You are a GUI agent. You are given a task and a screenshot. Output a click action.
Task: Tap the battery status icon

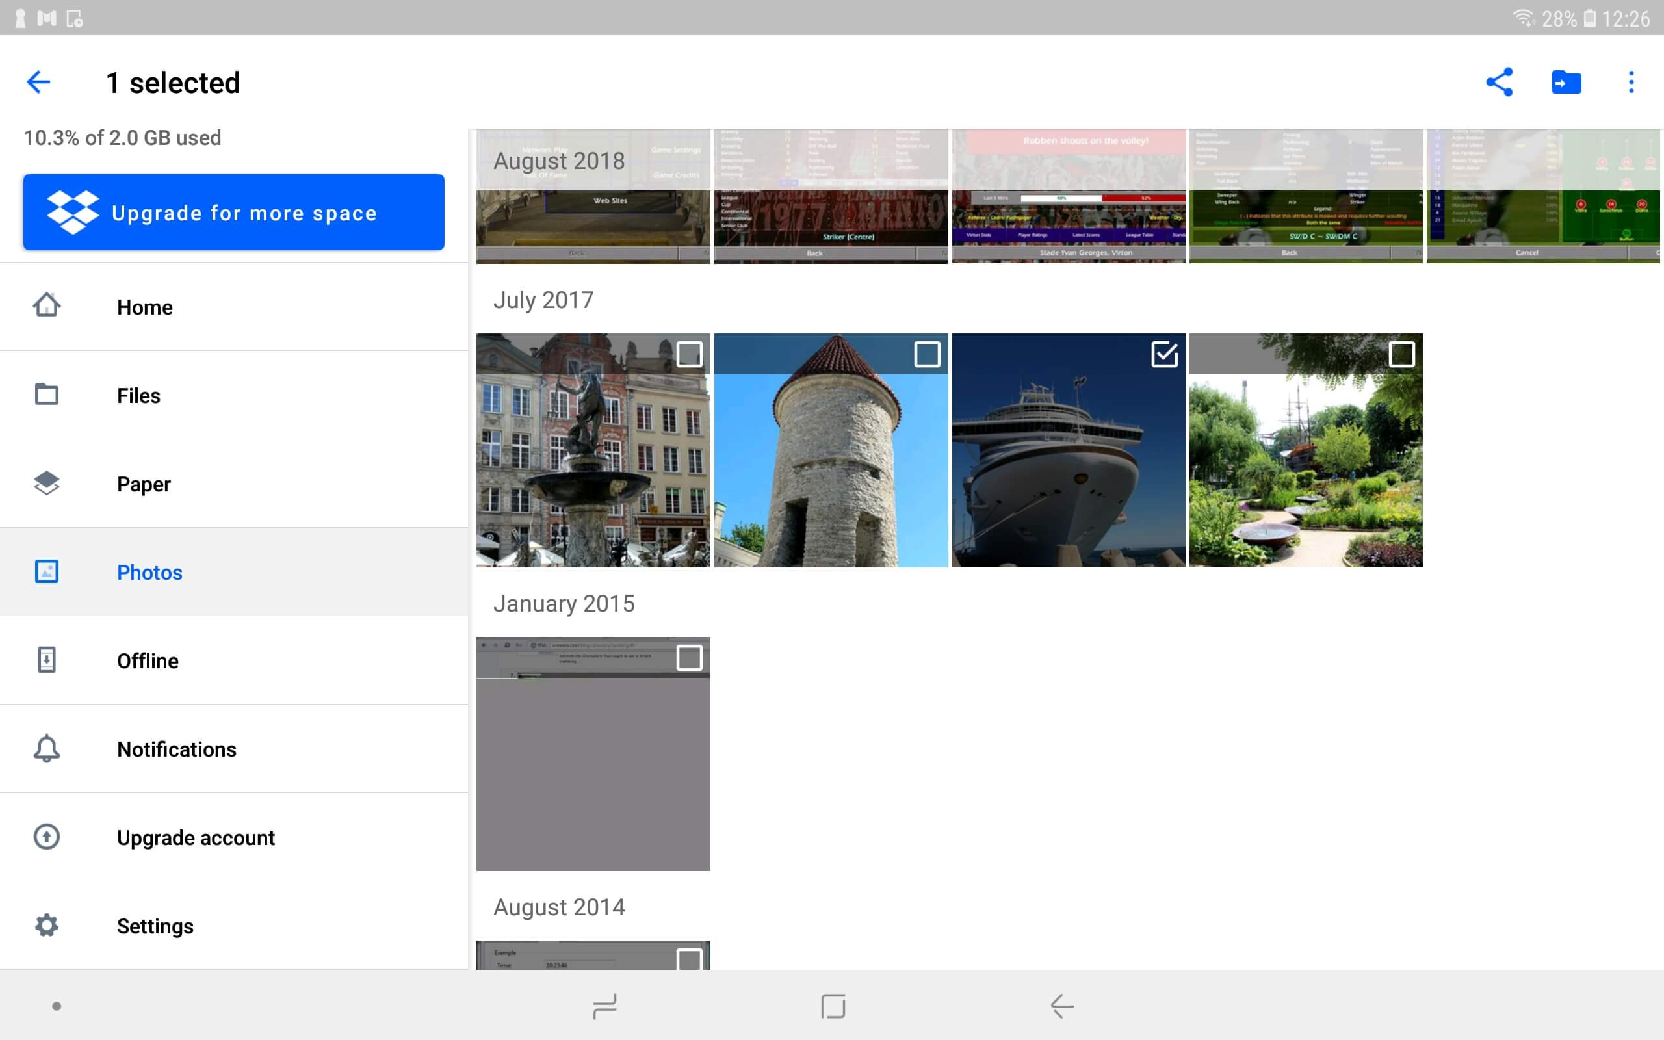(x=1589, y=18)
